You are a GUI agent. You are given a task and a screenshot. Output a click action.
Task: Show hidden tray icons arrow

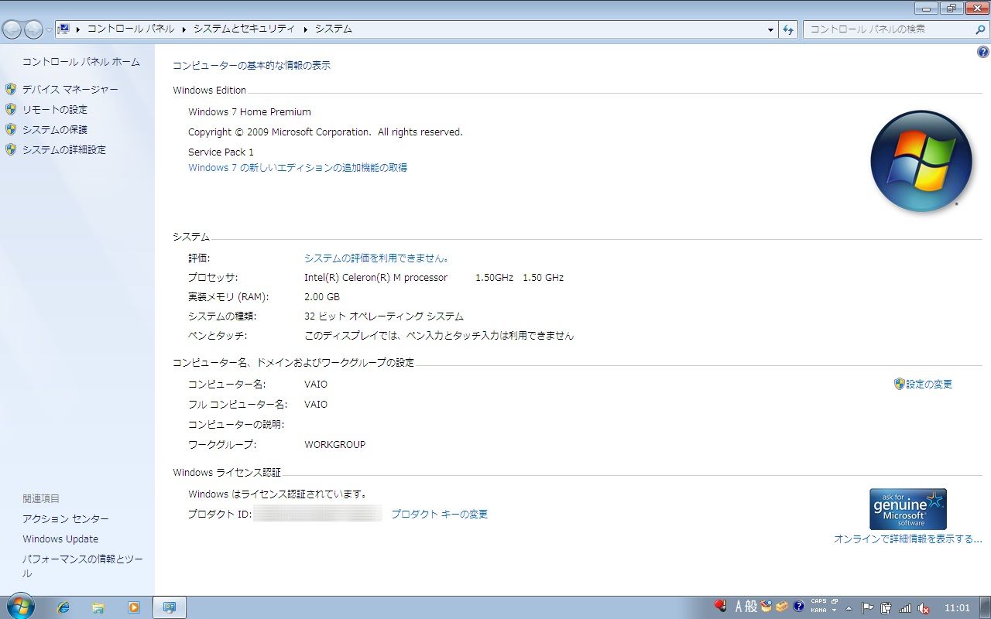point(849,608)
